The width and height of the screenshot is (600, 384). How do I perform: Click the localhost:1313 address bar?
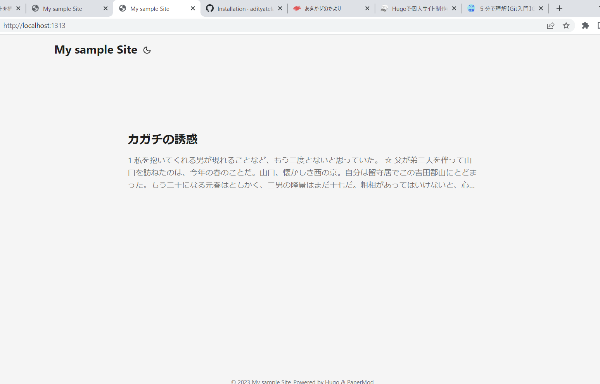(233, 26)
